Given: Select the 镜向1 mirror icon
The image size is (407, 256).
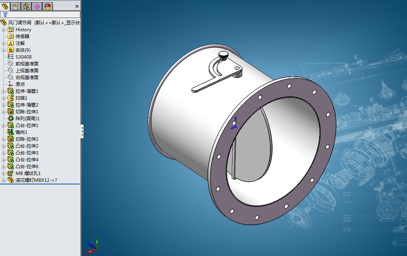Looking at the screenshot, I should 11,132.
